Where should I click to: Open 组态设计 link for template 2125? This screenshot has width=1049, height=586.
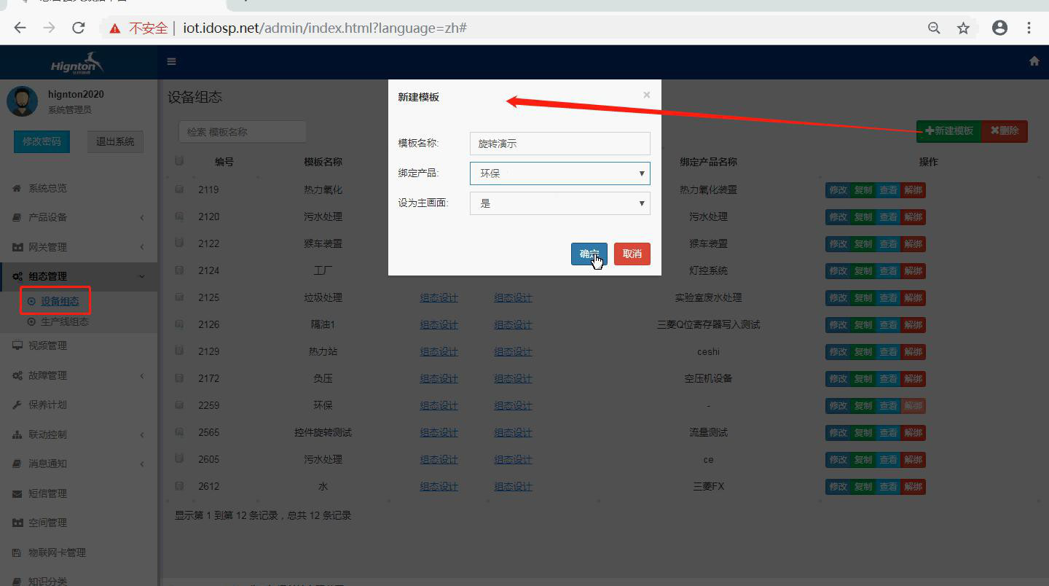[439, 297]
